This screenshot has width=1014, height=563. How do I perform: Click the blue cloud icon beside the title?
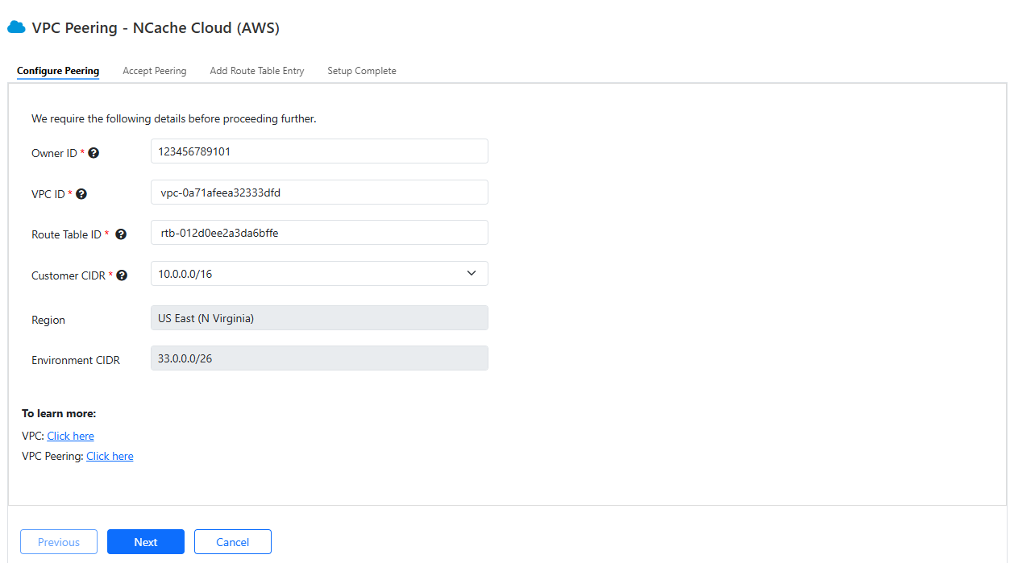point(16,27)
